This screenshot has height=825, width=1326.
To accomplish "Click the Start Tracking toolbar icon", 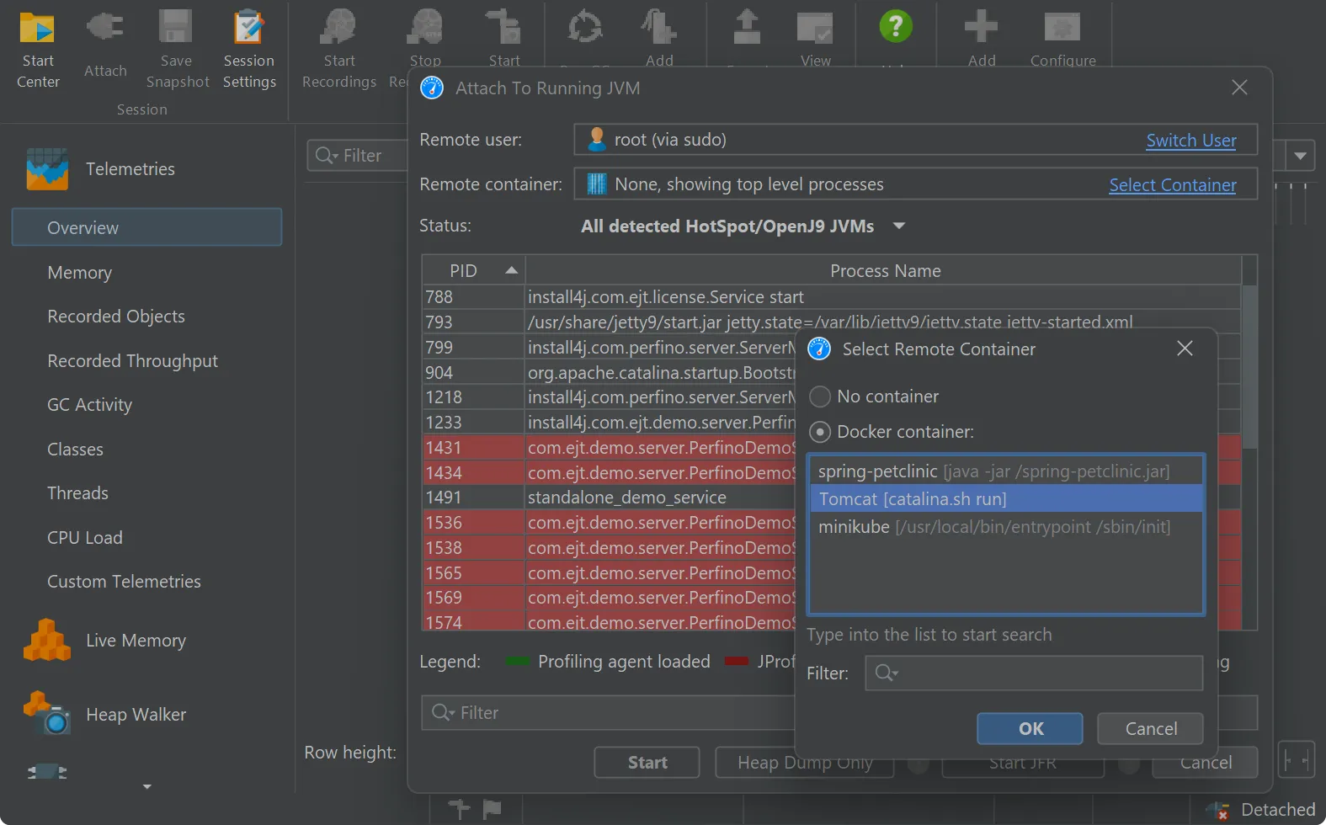I will [x=504, y=27].
